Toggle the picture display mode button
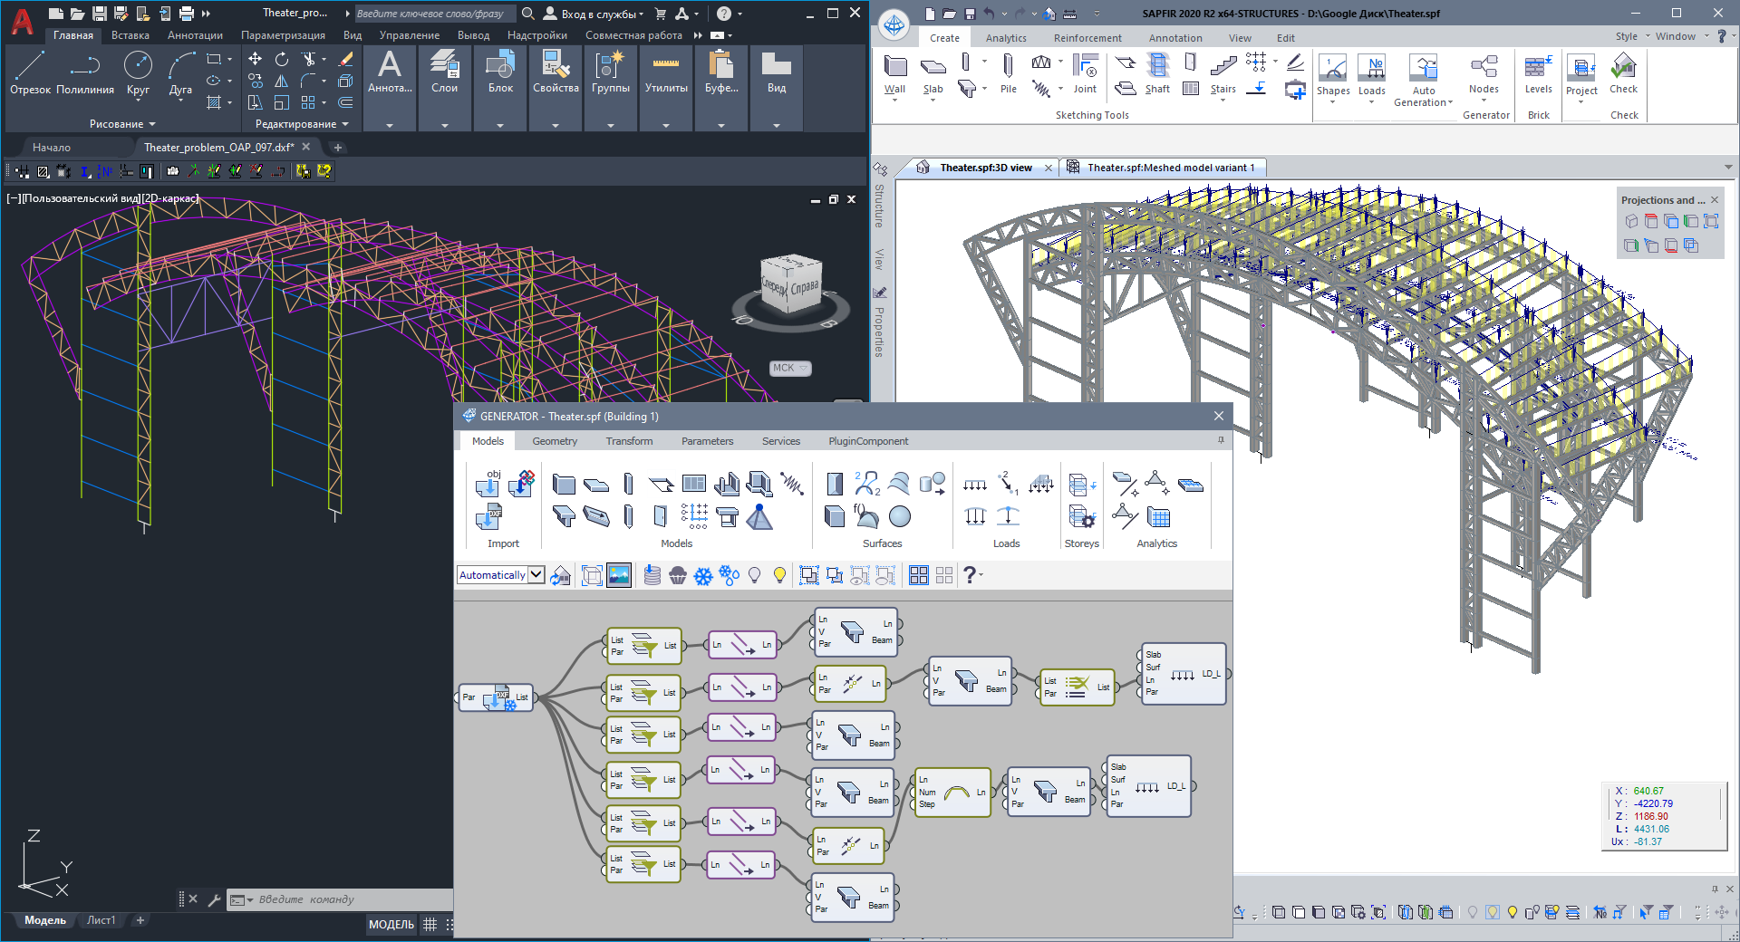 tap(619, 575)
